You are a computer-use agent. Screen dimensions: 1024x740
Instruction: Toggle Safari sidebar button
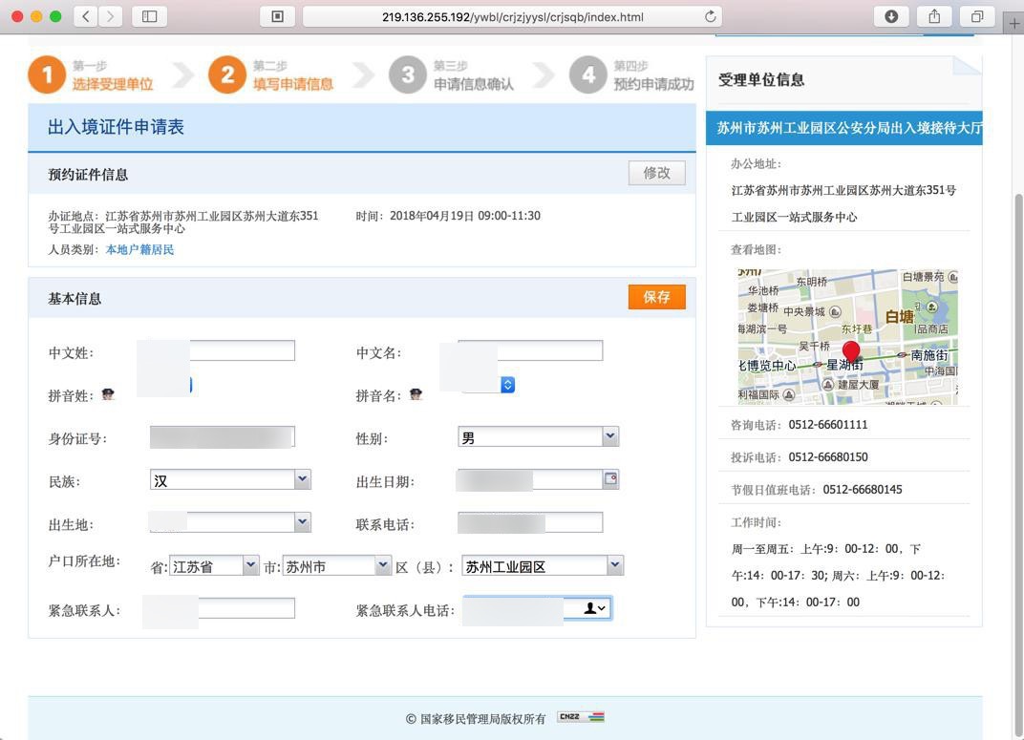[150, 16]
